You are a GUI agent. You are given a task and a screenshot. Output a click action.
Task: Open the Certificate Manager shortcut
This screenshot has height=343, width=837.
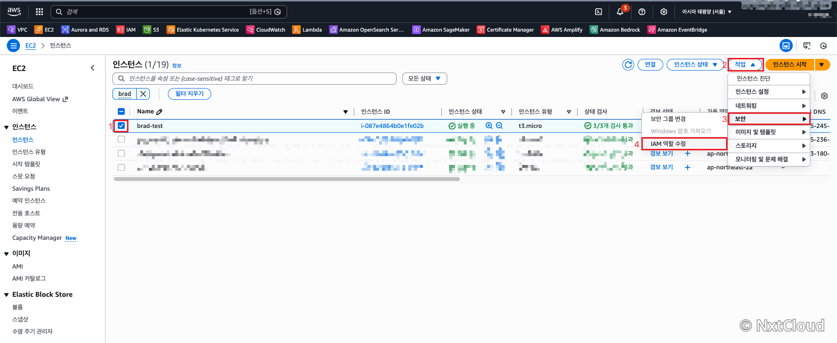pyautogui.click(x=505, y=30)
